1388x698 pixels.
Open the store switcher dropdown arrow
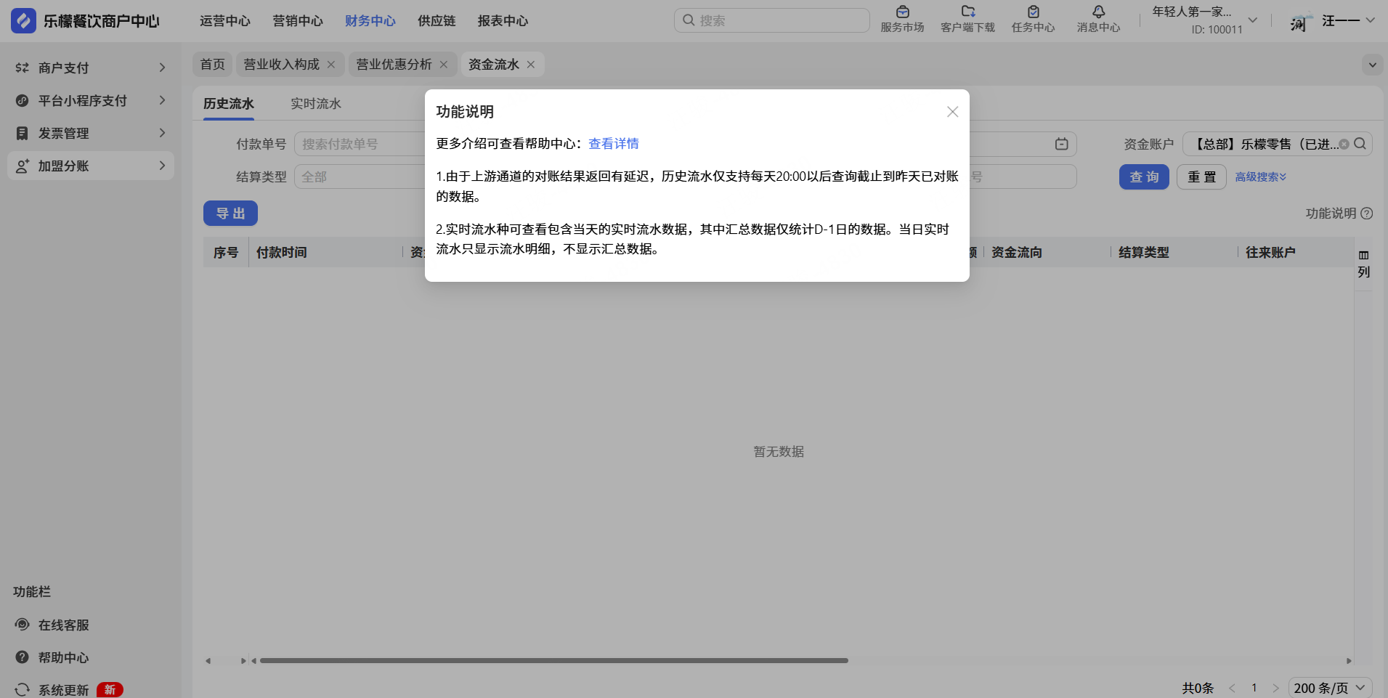tap(1253, 20)
